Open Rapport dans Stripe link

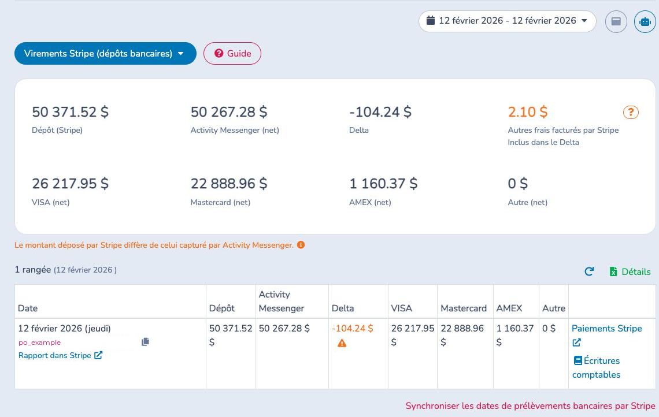tap(61, 355)
